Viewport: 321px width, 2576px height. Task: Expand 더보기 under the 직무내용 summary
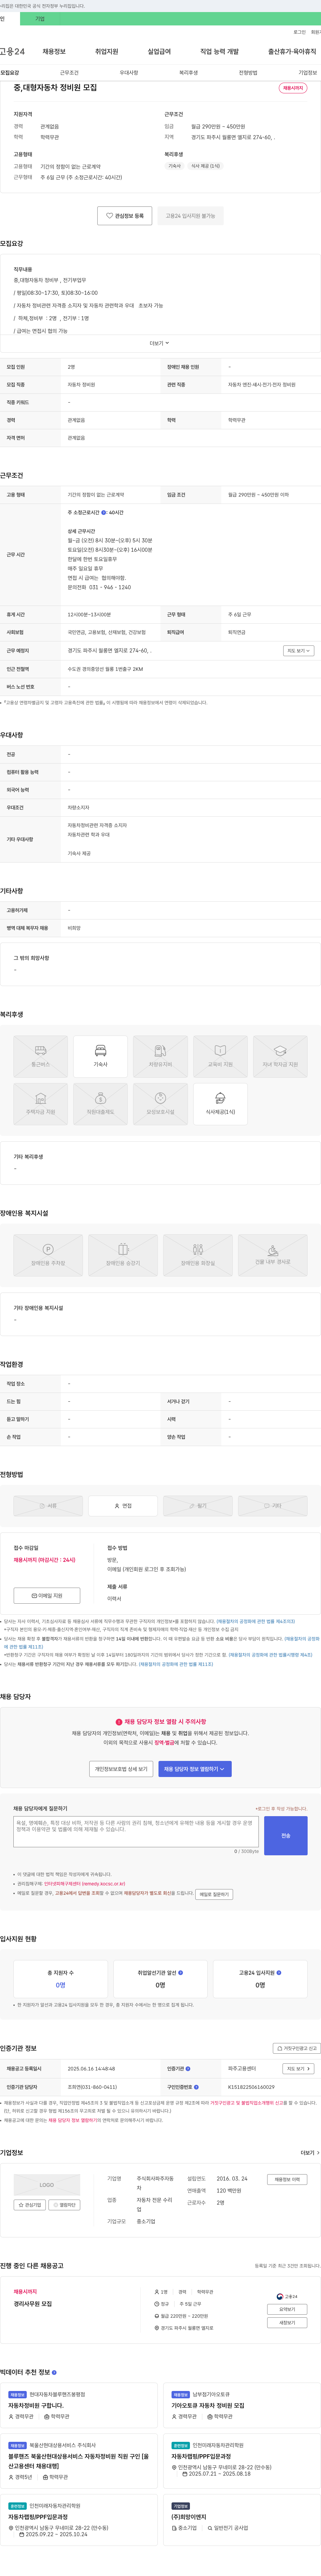click(160, 343)
